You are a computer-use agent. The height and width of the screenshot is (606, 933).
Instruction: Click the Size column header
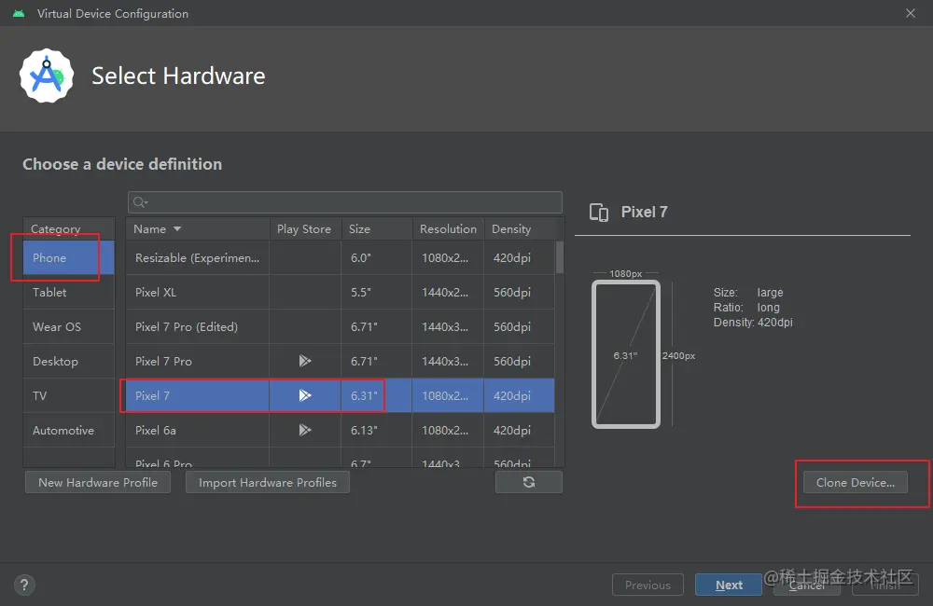click(376, 229)
